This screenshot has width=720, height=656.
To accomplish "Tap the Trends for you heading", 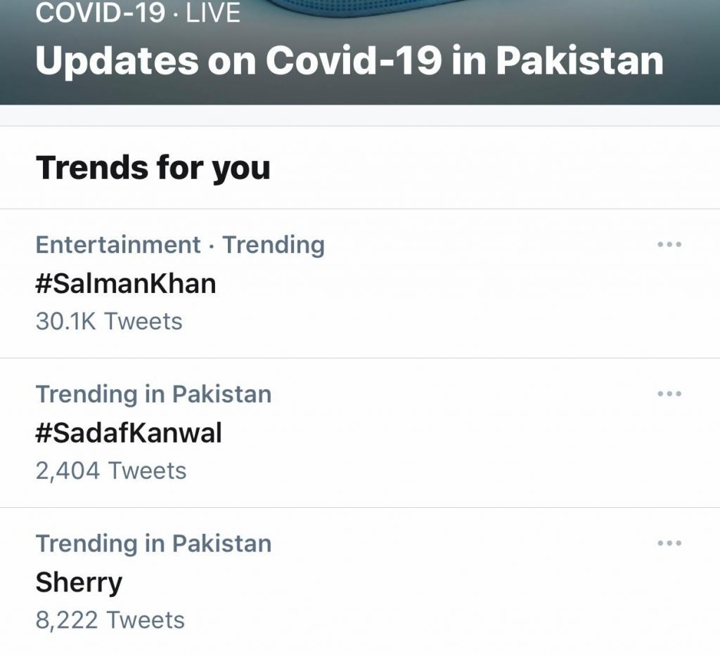I will click(153, 168).
